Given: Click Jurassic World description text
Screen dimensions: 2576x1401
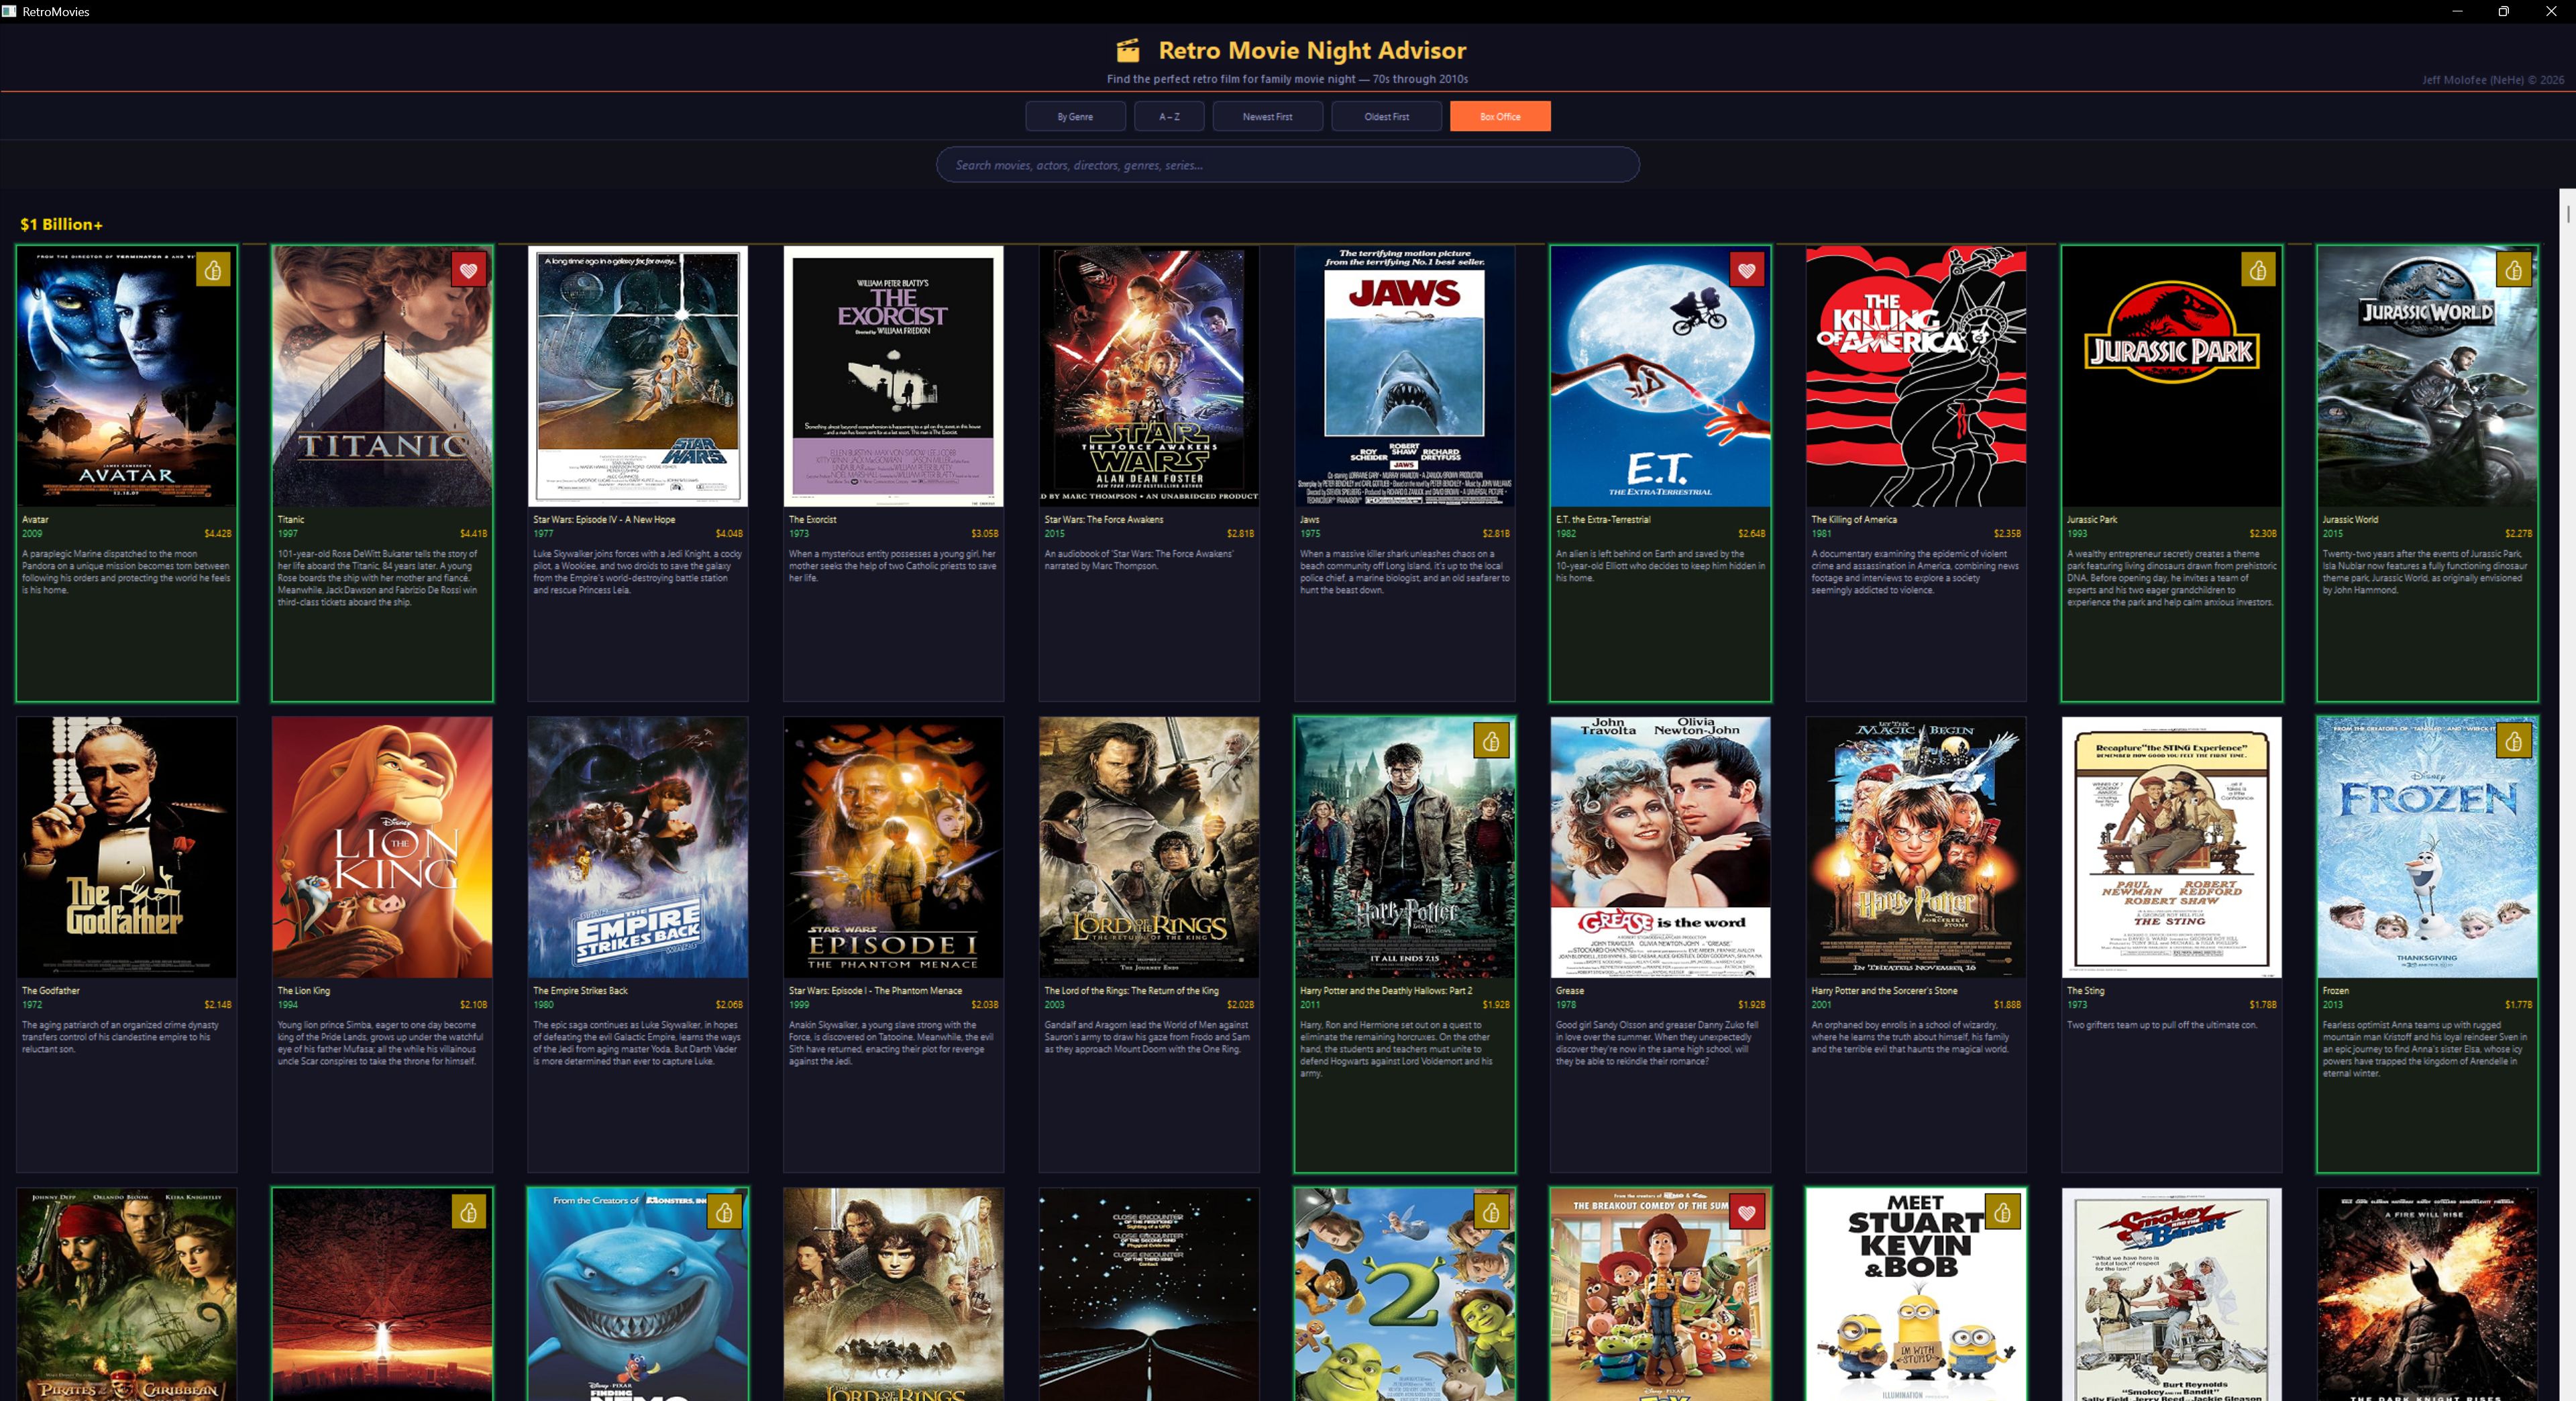Looking at the screenshot, I should 2425,572.
